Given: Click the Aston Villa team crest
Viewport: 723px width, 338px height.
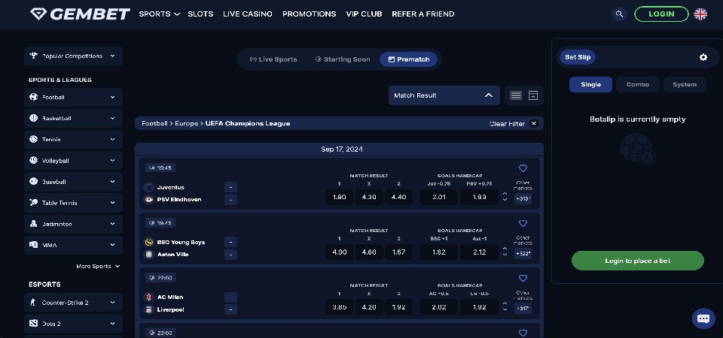Looking at the screenshot, I should [x=149, y=255].
